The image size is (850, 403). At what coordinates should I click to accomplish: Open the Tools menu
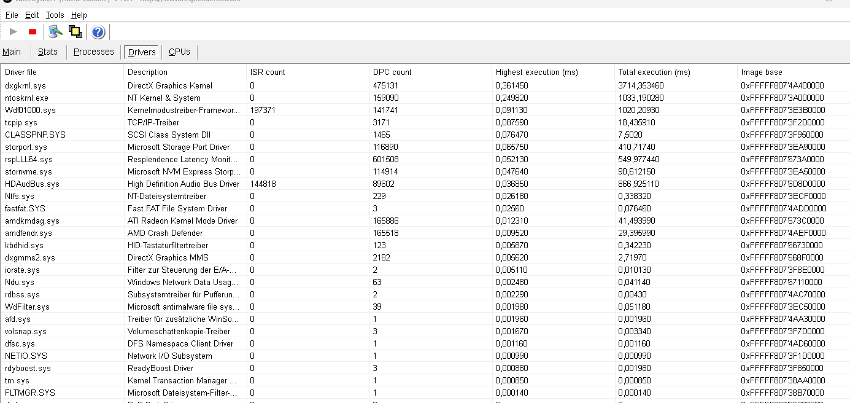pyautogui.click(x=55, y=15)
